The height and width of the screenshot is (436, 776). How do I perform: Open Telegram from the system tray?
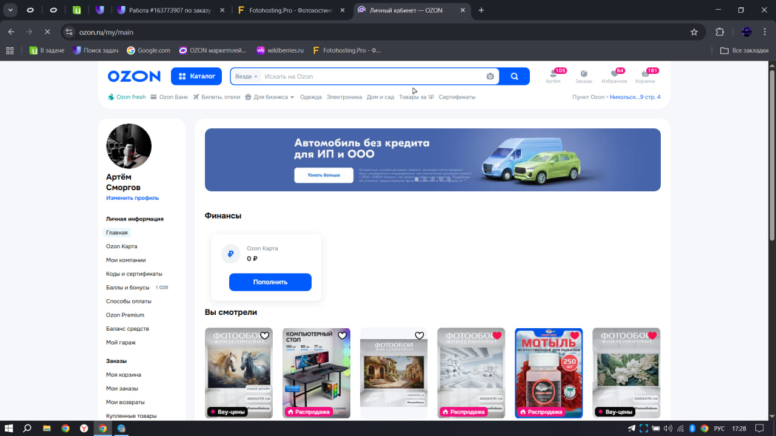pos(631,428)
